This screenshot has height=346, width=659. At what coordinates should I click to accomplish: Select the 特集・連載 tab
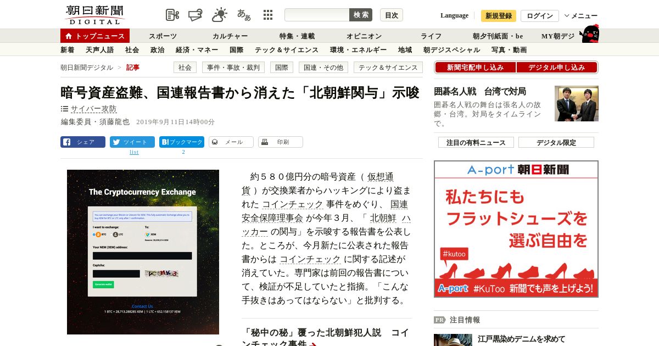pyautogui.click(x=297, y=36)
